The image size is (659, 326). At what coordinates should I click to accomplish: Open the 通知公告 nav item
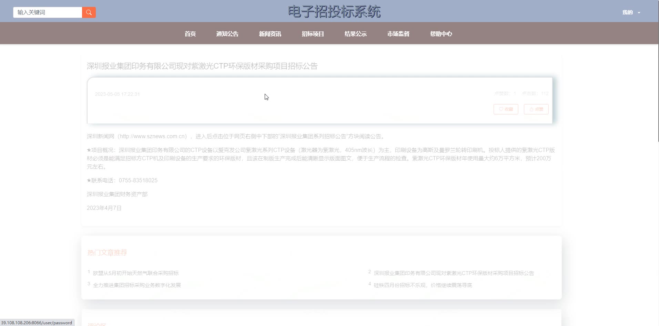coord(227,34)
